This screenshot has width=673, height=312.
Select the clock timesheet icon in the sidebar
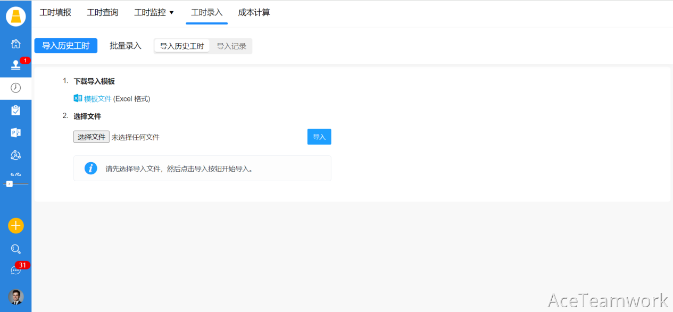coord(16,88)
